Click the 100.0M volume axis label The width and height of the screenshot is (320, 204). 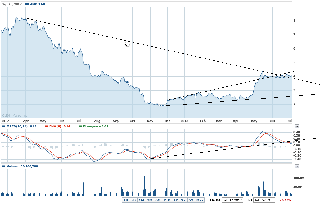coord(299,178)
